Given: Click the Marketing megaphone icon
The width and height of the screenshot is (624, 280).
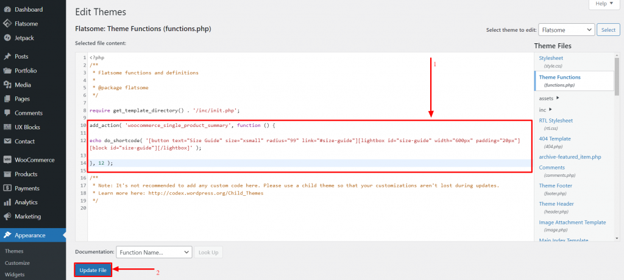Looking at the screenshot, I should [x=7, y=217].
